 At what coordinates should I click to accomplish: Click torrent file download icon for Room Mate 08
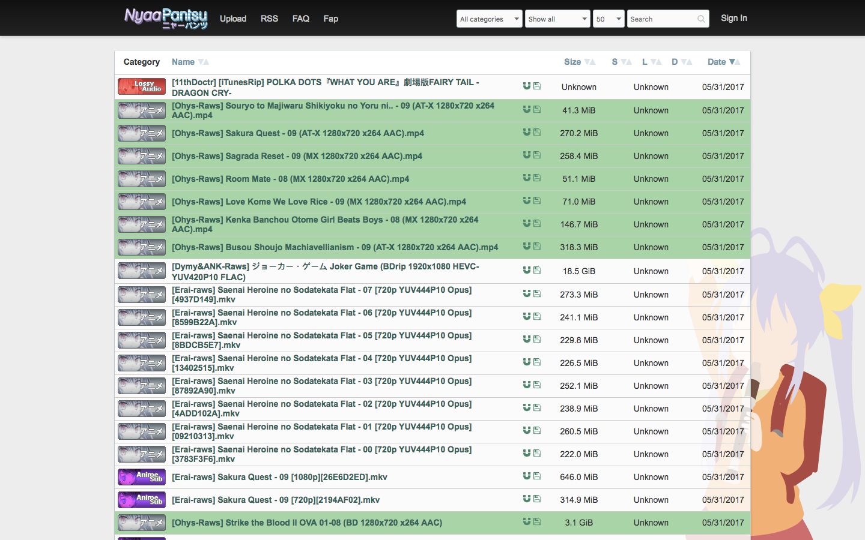(537, 178)
